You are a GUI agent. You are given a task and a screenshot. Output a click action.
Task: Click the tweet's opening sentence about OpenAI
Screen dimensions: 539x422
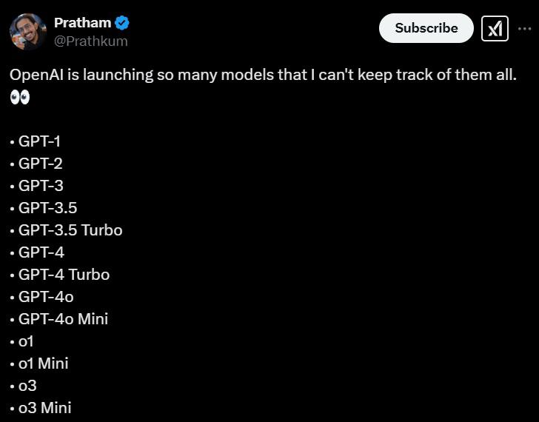click(x=262, y=75)
